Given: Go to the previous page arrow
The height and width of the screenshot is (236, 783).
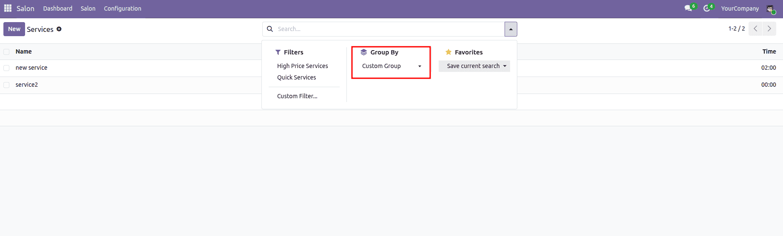Looking at the screenshot, I should tap(755, 29).
